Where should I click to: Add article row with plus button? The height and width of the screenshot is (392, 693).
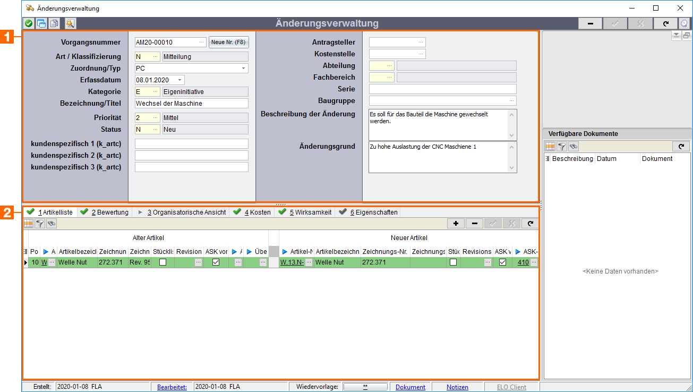[456, 224]
